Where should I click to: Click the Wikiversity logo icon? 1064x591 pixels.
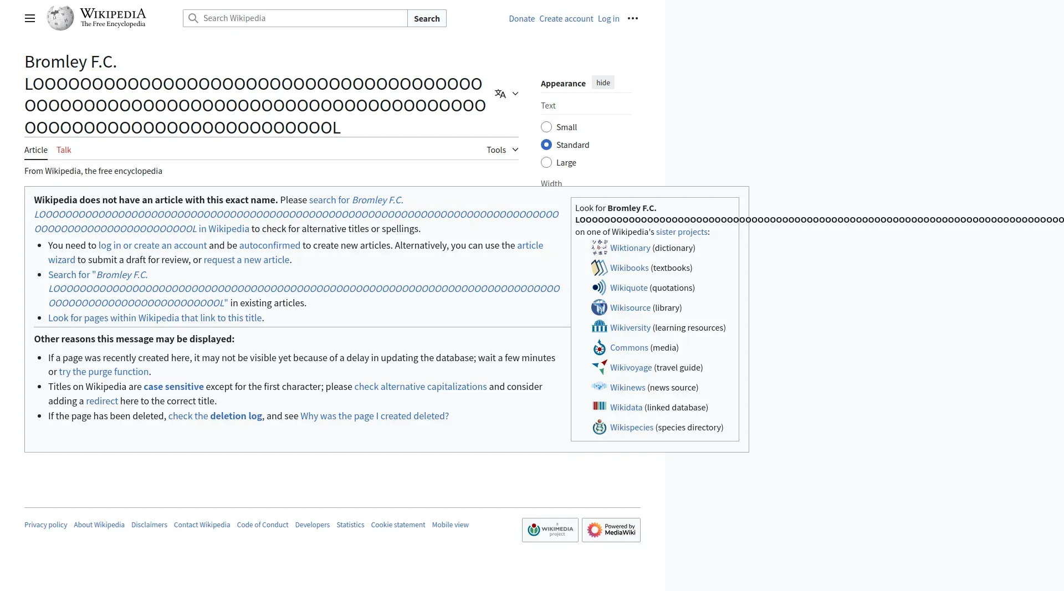click(x=599, y=327)
